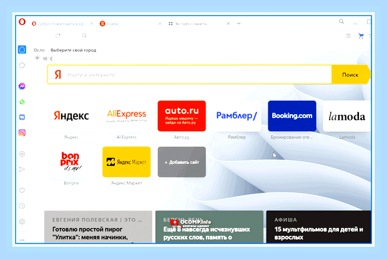Open WhatsApp in the sidebar
This screenshot has width=387, height=259.
pyautogui.click(x=22, y=102)
